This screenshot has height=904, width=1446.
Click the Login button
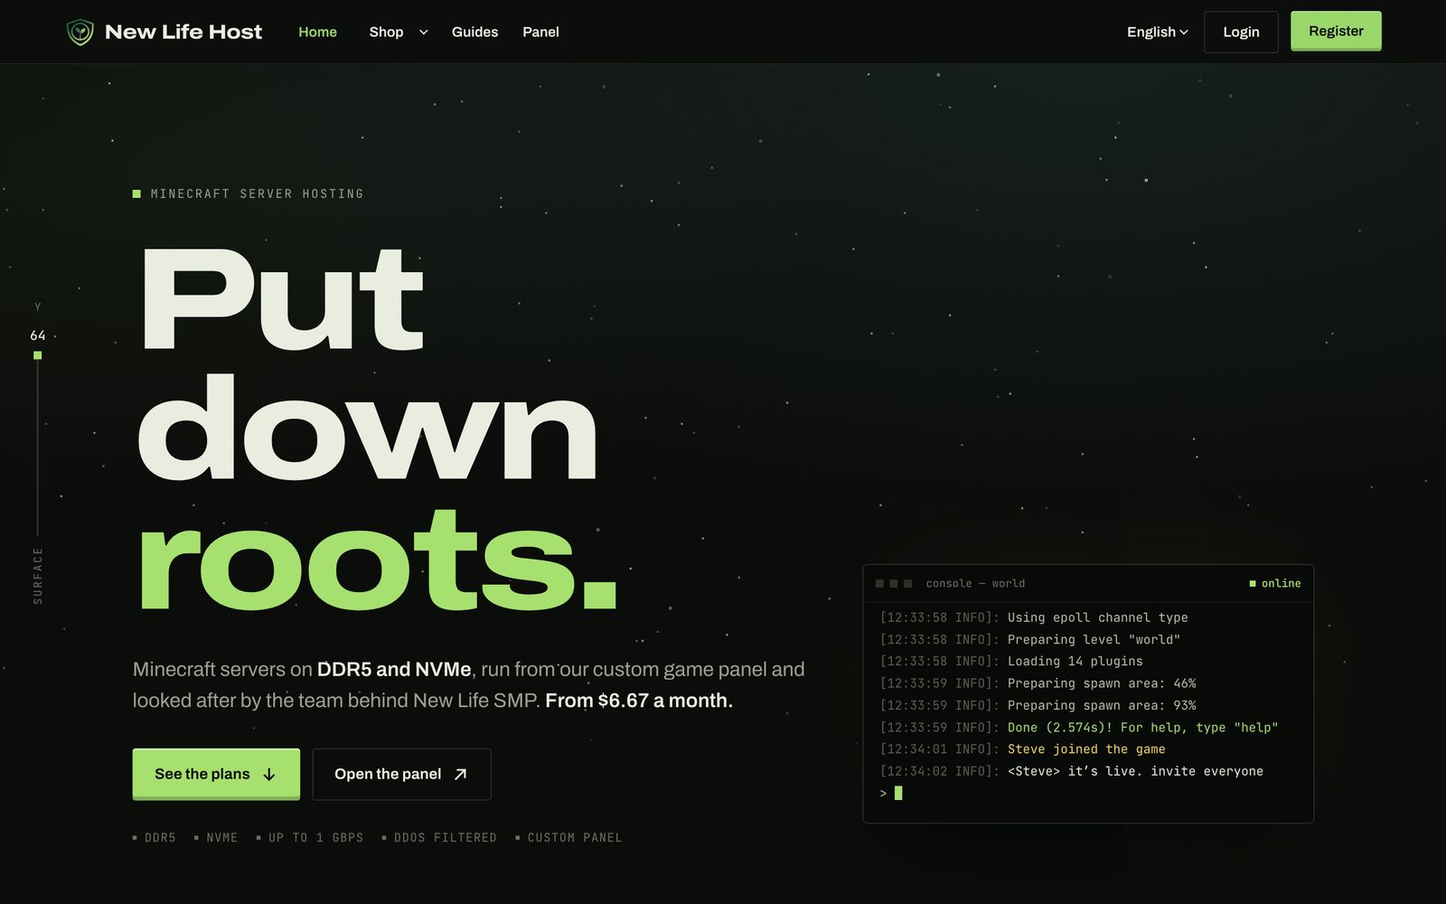click(x=1241, y=32)
